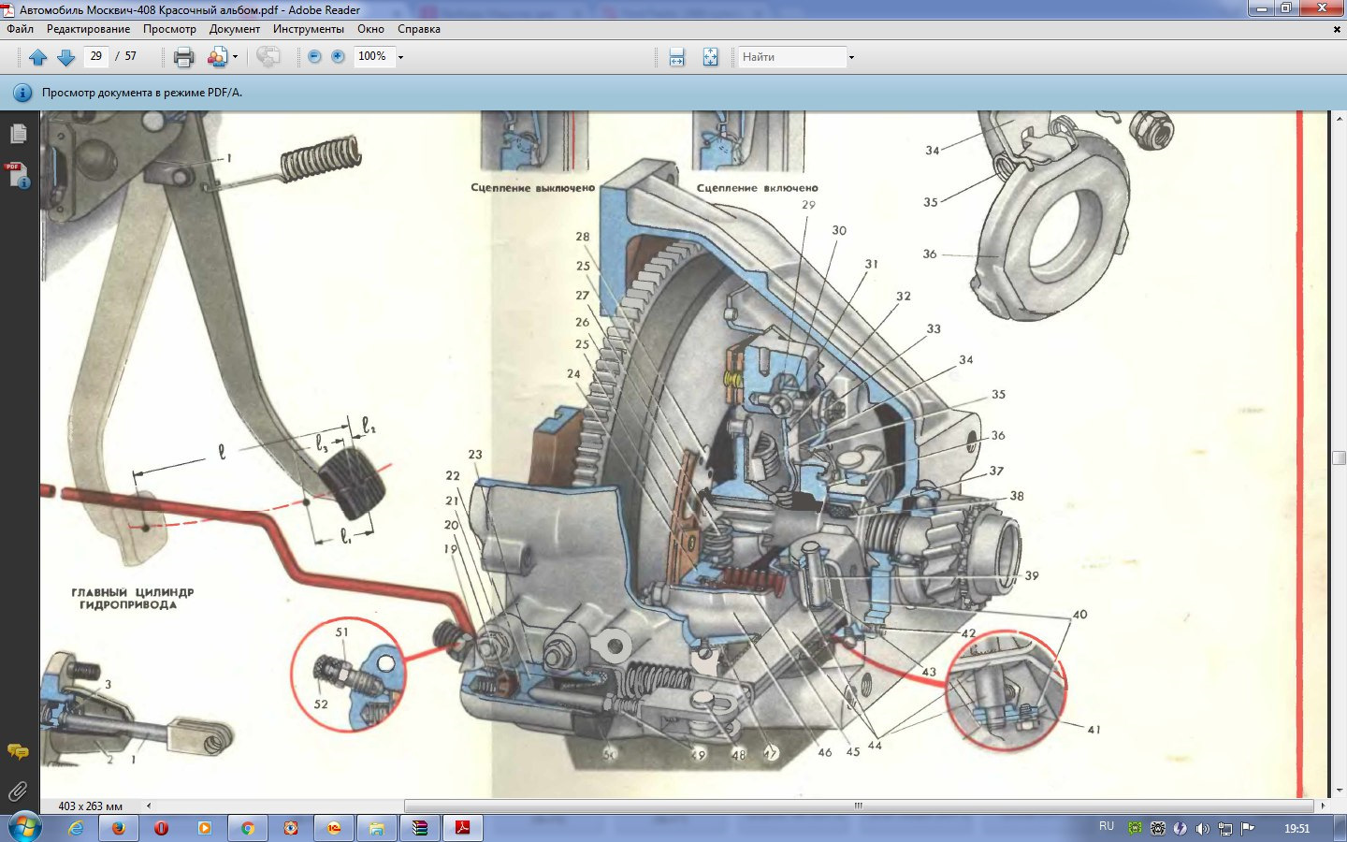
Task: Open Google Chrome from the taskbar
Action: [x=248, y=828]
